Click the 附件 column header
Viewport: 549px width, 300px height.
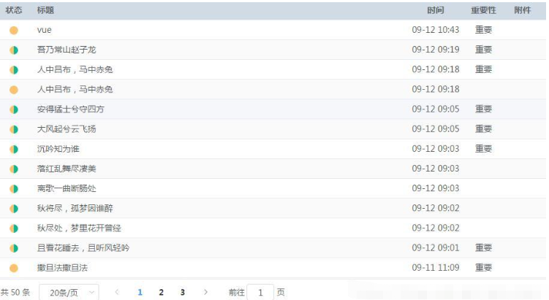(x=523, y=10)
